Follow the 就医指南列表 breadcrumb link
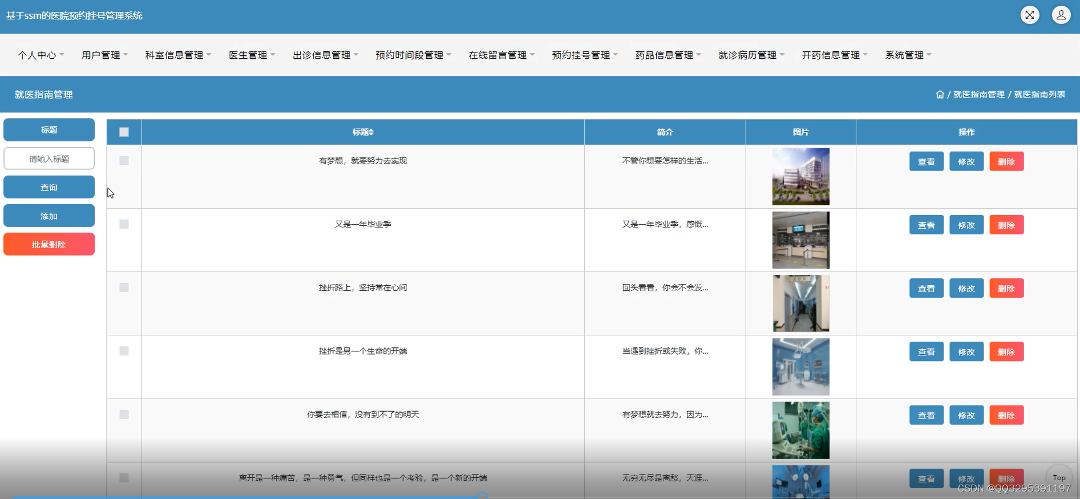Screen dimensions: 1080x499 point(1039,94)
